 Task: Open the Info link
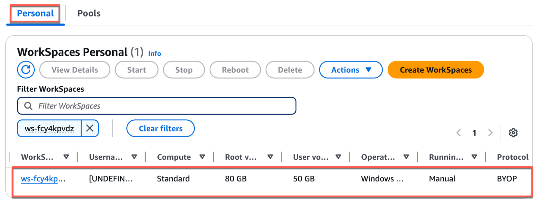point(155,54)
